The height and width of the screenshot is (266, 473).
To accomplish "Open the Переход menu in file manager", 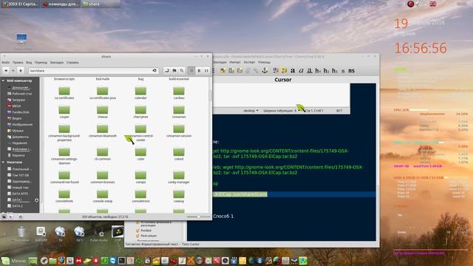I will click(41, 62).
